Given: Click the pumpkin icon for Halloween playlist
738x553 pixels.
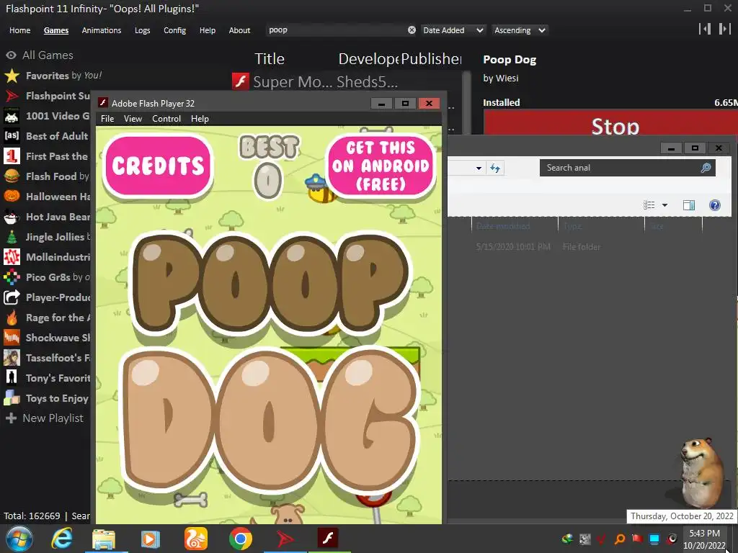Looking at the screenshot, I should [12, 197].
